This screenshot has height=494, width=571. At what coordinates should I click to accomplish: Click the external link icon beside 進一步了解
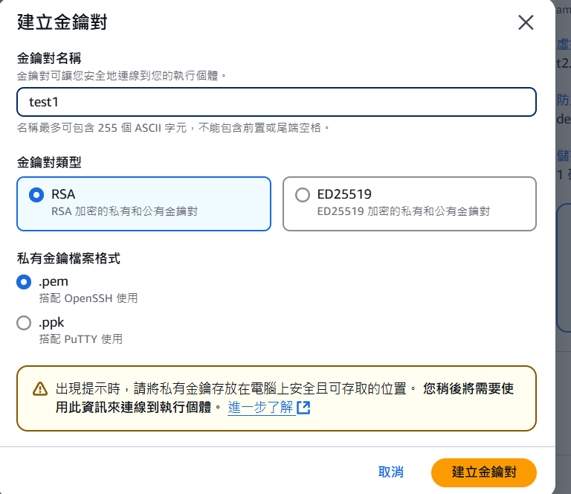(303, 408)
